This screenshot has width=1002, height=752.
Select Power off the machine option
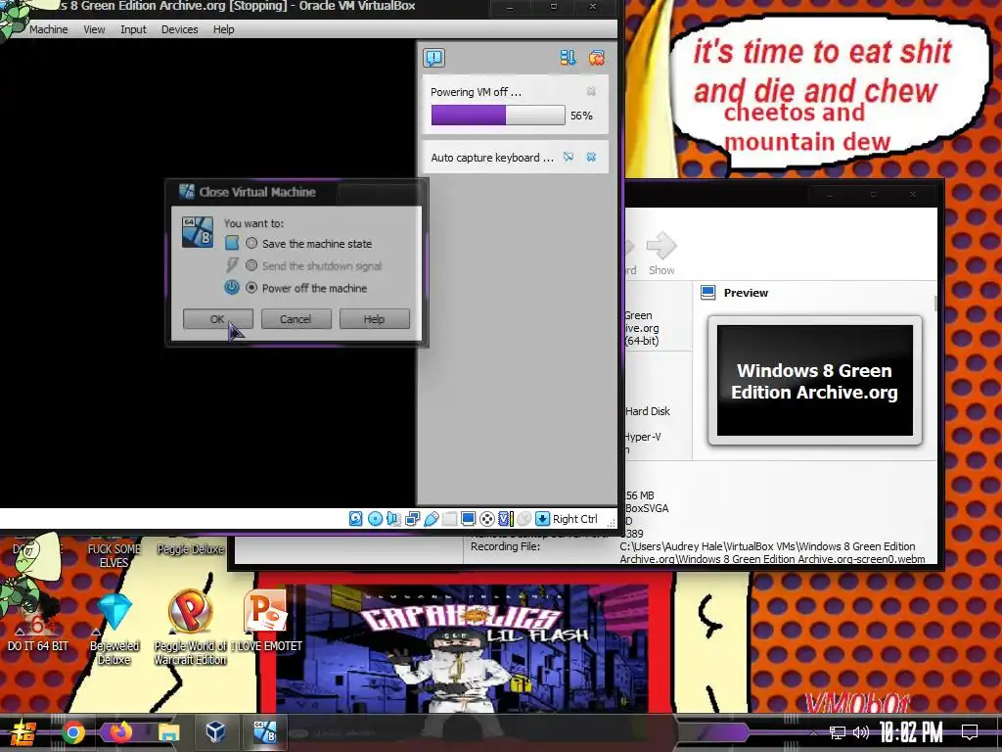pyautogui.click(x=251, y=288)
